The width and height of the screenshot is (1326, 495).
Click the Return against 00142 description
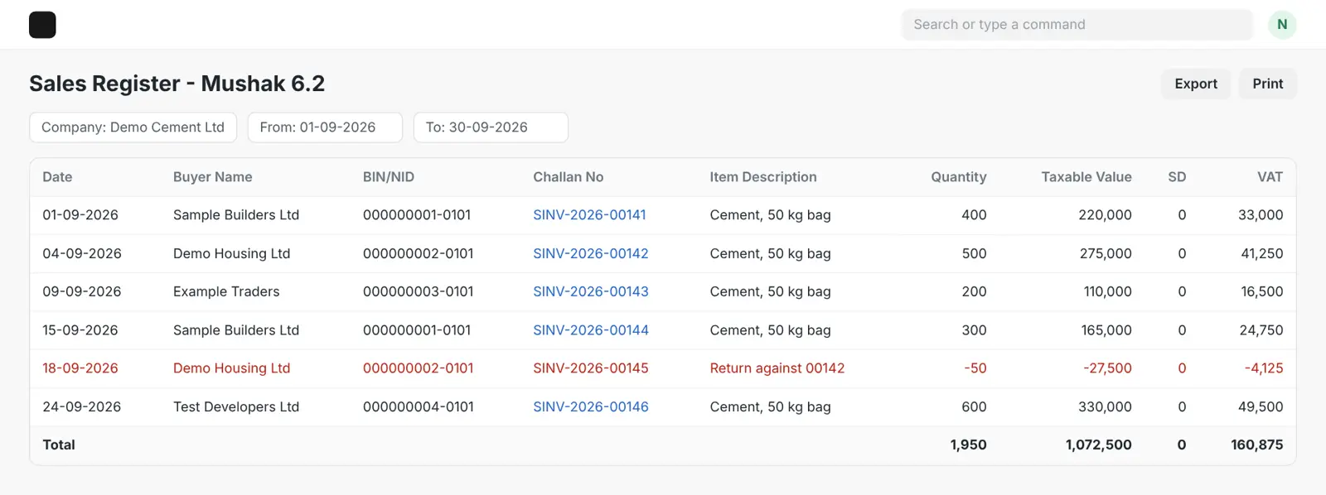pos(777,368)
